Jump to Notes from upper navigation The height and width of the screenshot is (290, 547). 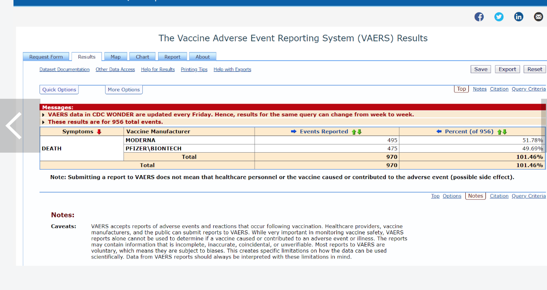480,89
